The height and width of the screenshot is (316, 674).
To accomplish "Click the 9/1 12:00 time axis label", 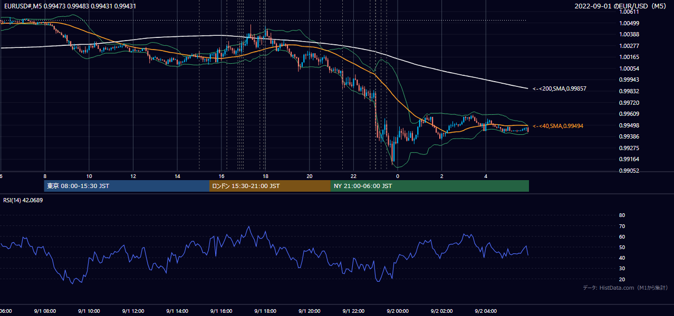I will (x=133, y=311).
